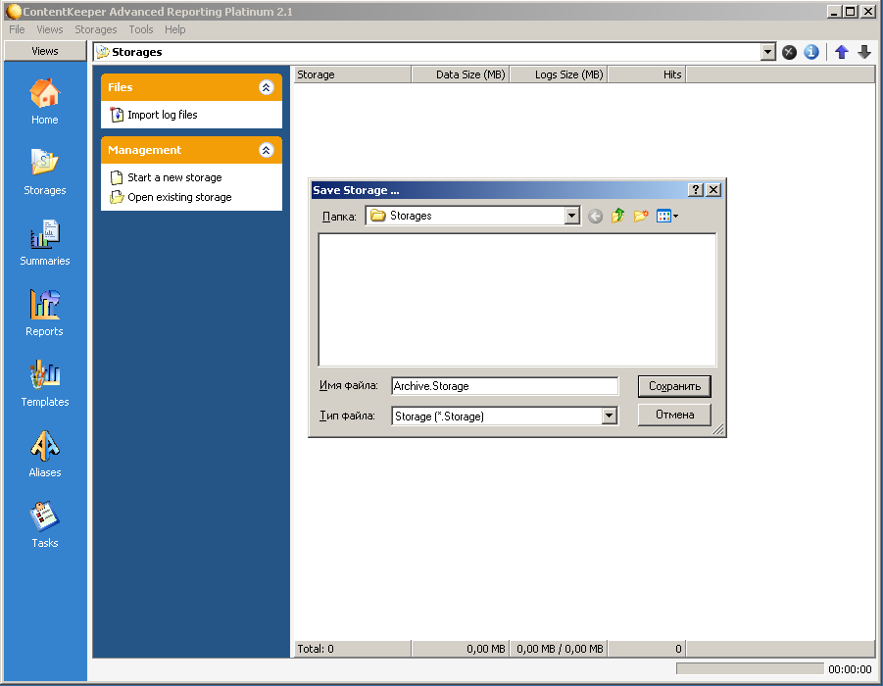This screenshot has width=883, height=686.
Task: Go up one folder level icon
Action: 617,216
